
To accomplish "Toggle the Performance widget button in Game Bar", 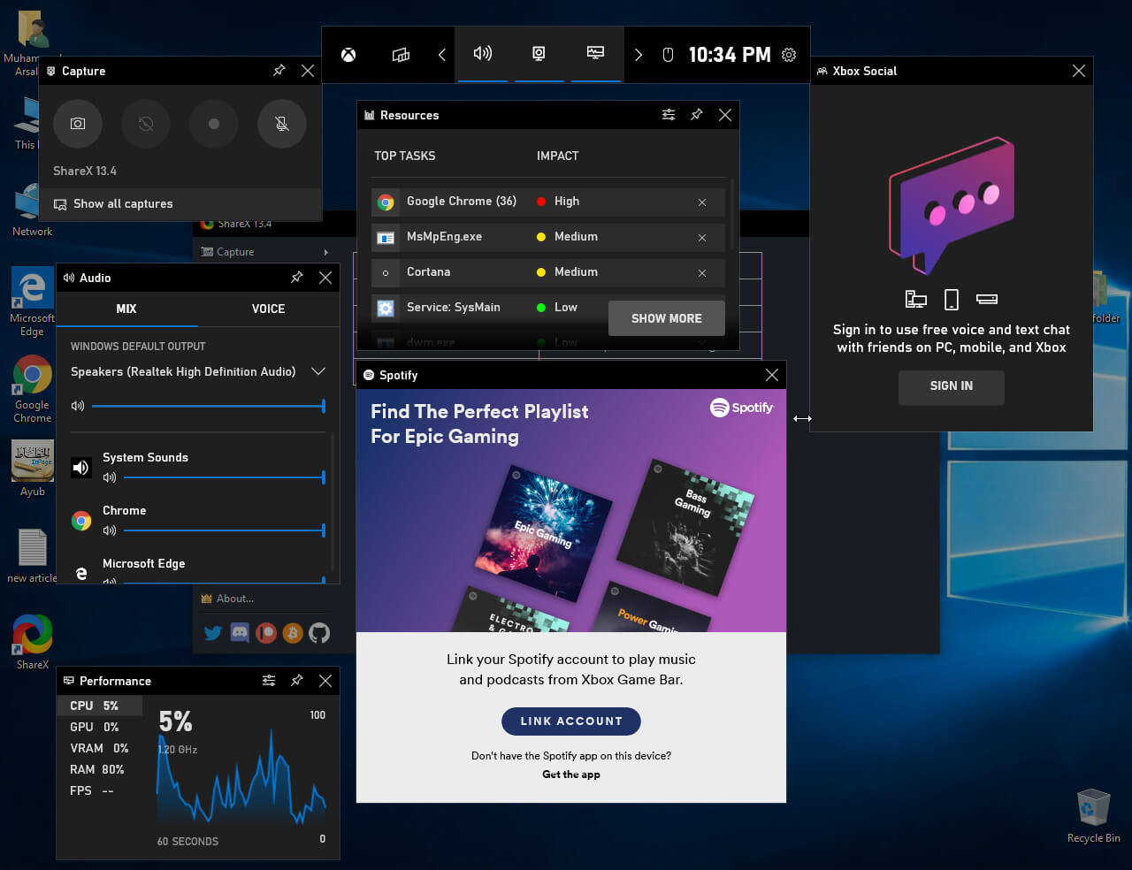I will point(596,54).
